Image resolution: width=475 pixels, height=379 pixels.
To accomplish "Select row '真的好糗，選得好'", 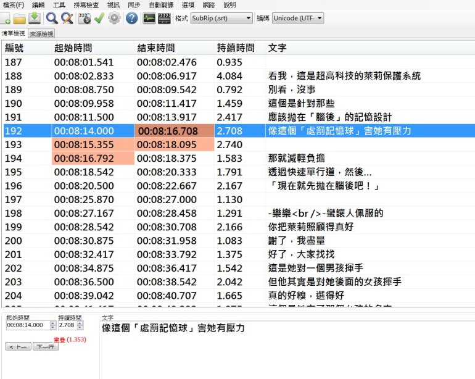I will tap(239, 295).
